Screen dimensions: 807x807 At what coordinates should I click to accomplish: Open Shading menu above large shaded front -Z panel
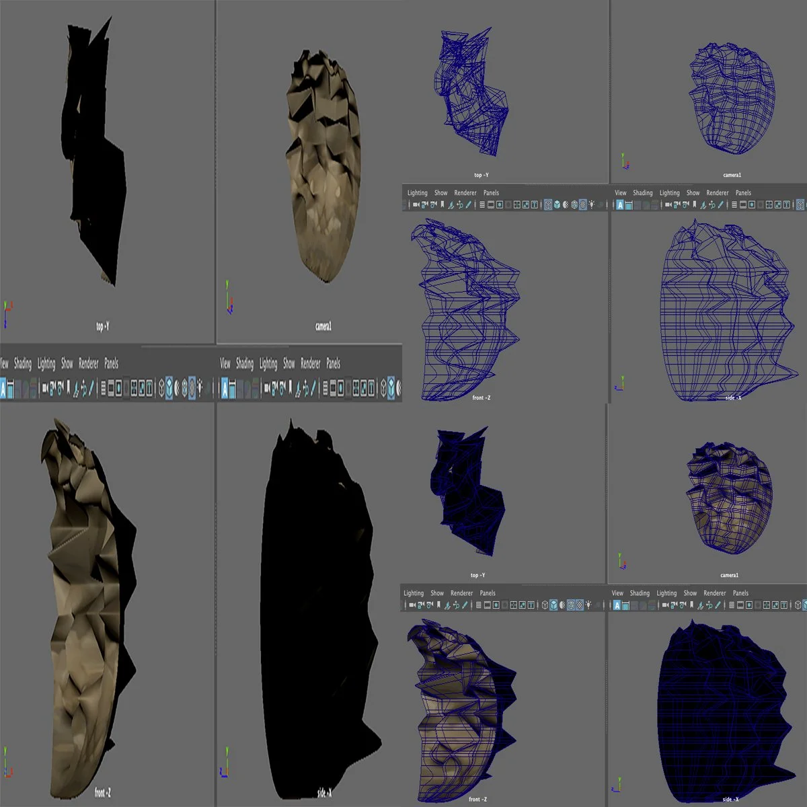click(23, 364)
